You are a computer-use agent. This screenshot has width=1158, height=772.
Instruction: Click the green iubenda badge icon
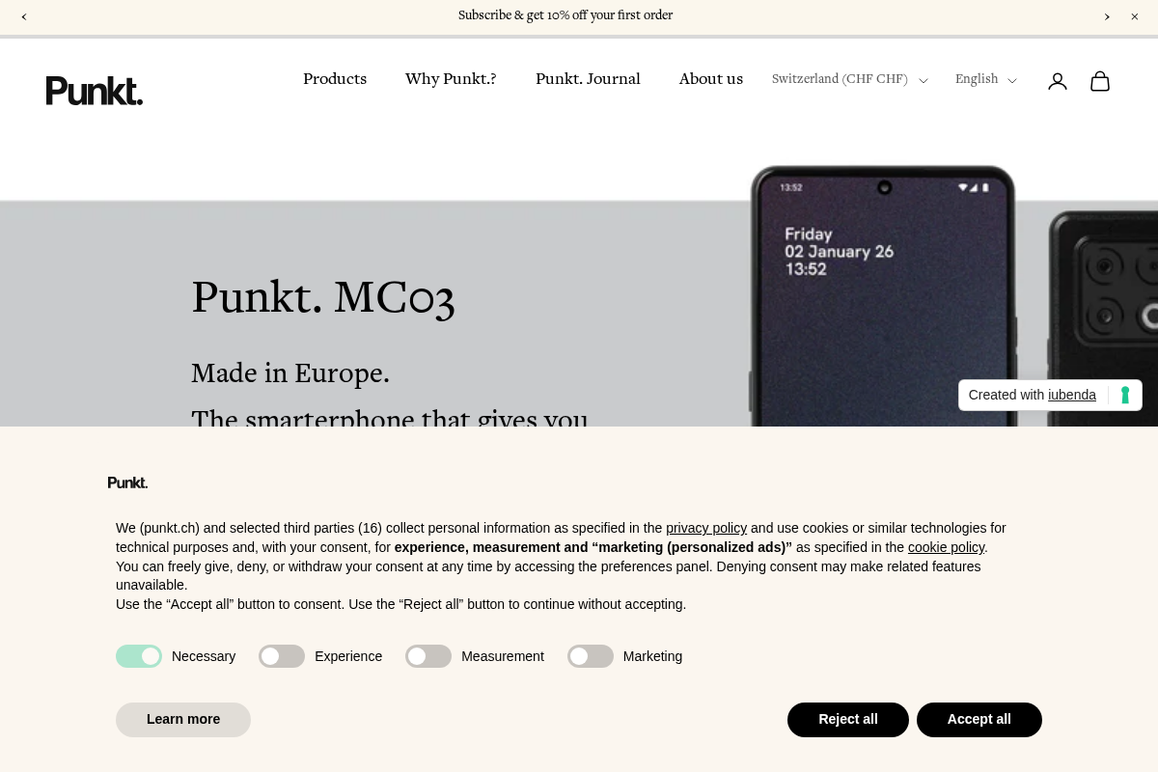(1124, 395)
